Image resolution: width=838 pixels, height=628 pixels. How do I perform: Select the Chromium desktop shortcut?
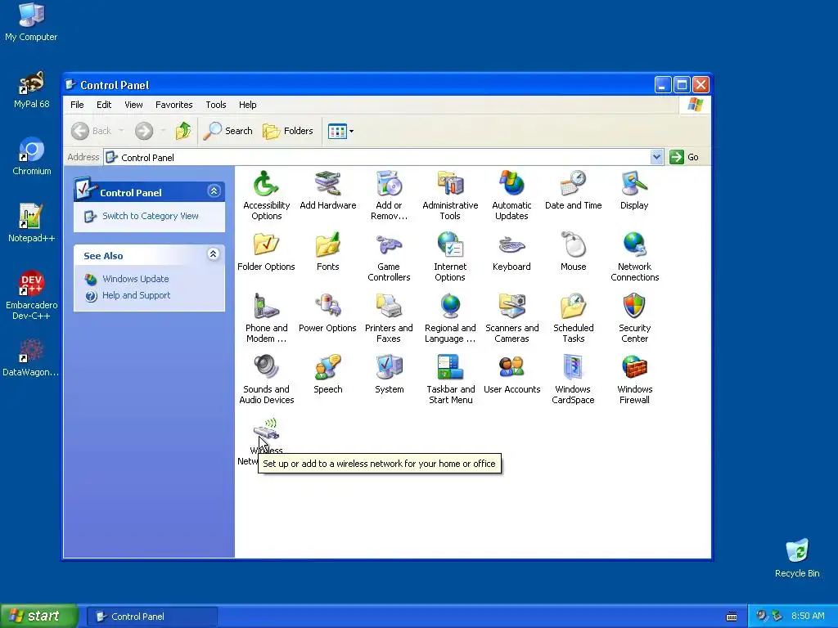[x=32, y=156]
